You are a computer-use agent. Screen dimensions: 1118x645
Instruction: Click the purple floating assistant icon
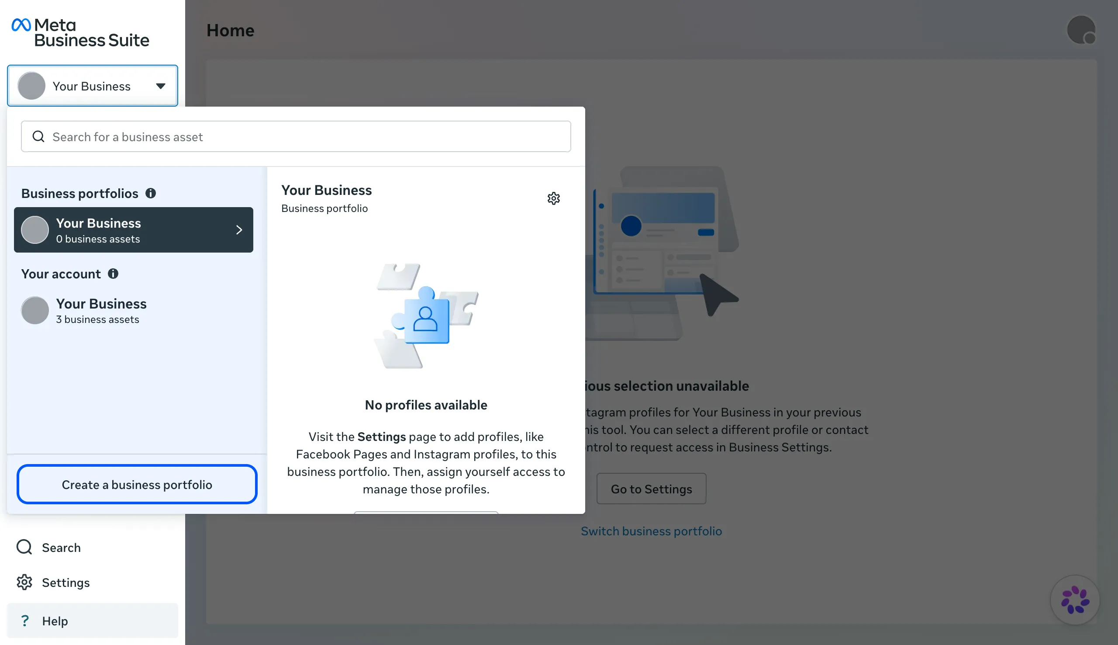(x=1075, y=600)
